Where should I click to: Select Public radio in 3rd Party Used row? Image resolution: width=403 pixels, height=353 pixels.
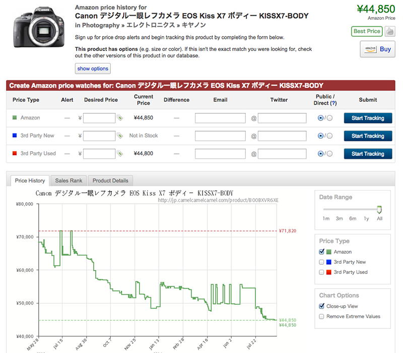click(320, 154)
